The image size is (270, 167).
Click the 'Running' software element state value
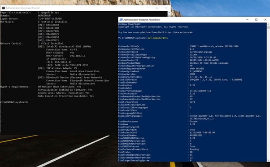point(194,149)
